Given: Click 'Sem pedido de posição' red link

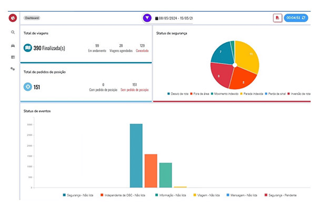Looking at the screenshot, I should [x=134, y=90].
